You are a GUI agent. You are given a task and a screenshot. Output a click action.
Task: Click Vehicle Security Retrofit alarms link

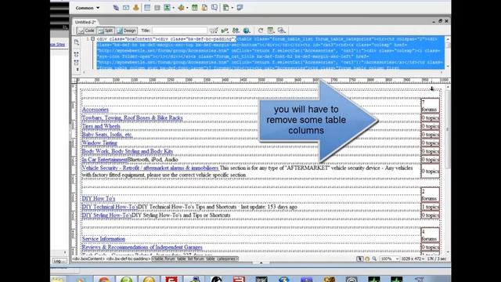point(150,168)
